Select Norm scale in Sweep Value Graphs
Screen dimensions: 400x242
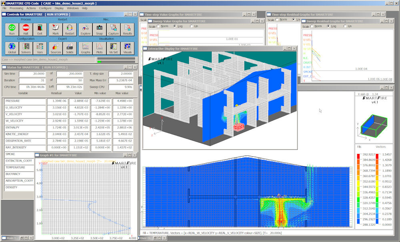[x=158, y=26]
